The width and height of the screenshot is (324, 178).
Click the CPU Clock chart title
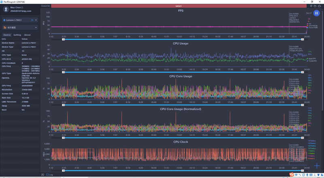(x=181, y=142)
